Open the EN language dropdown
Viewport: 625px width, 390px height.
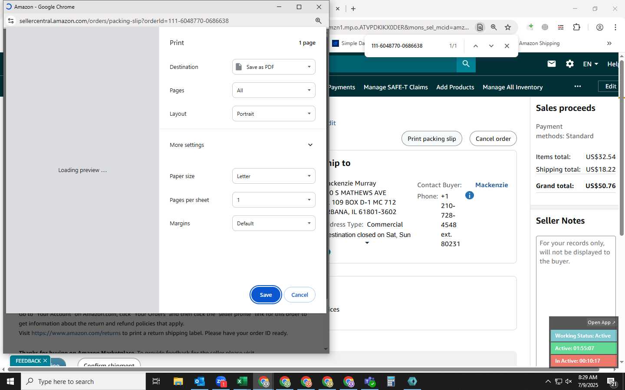click(590, 64)
